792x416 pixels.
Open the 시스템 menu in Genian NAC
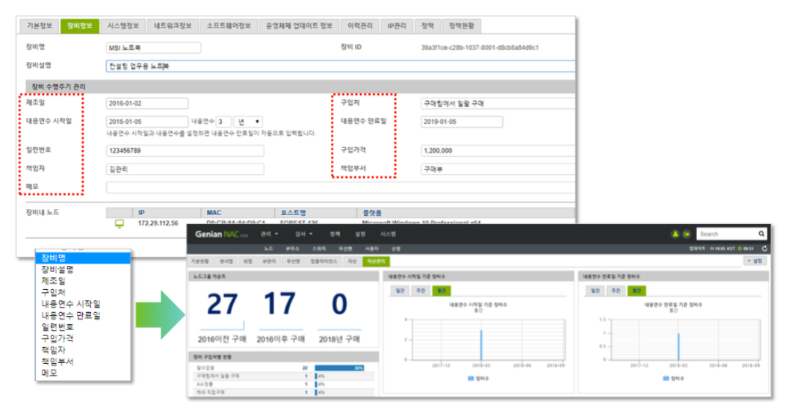coord(388,234)
